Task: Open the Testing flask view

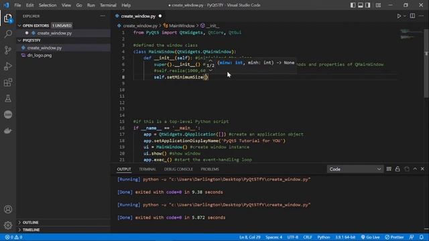Action: 8,98
